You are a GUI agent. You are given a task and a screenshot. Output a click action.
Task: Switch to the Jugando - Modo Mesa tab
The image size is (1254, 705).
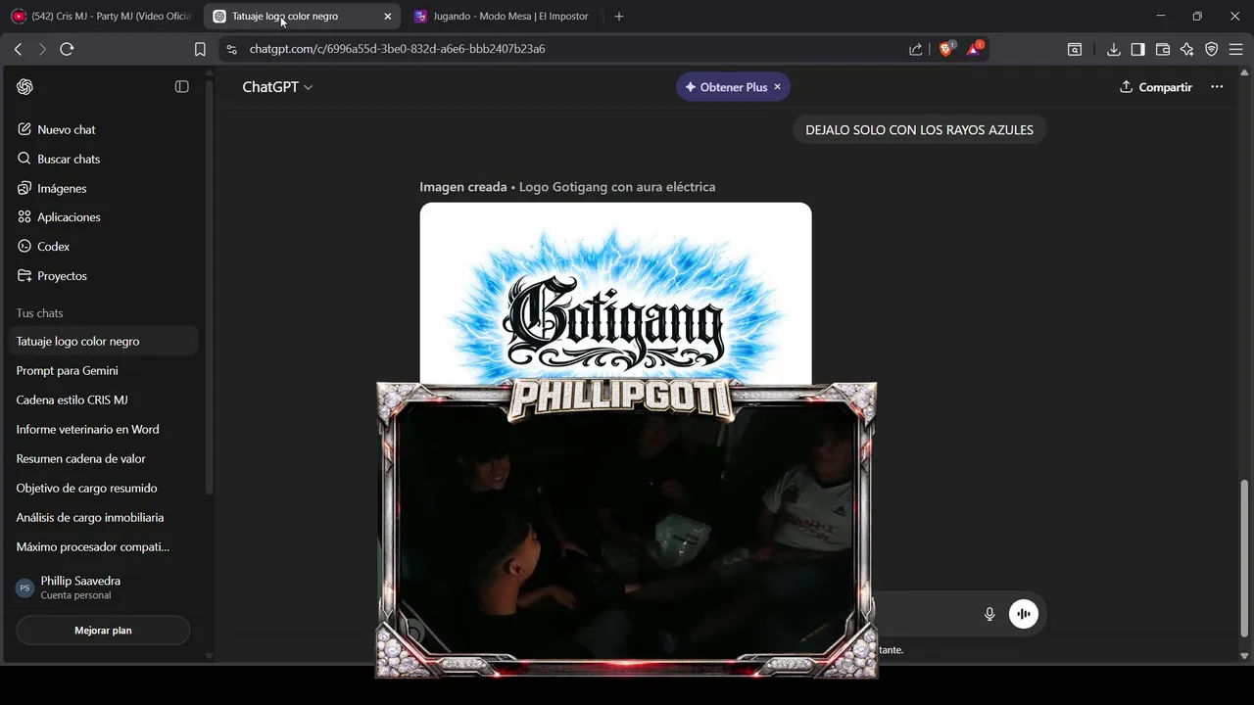[x=505, y=17]
